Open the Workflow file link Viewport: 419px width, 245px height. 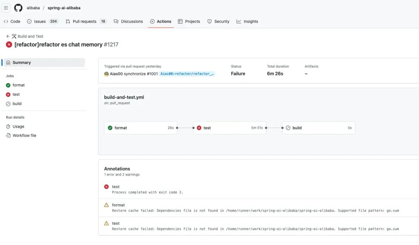24,136
